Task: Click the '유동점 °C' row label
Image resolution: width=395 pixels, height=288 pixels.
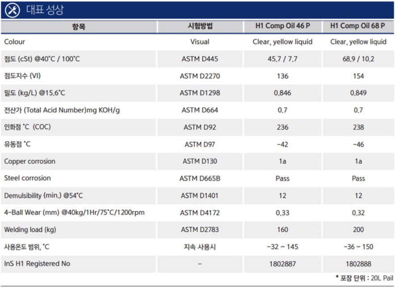Action: tap(17, 144)
